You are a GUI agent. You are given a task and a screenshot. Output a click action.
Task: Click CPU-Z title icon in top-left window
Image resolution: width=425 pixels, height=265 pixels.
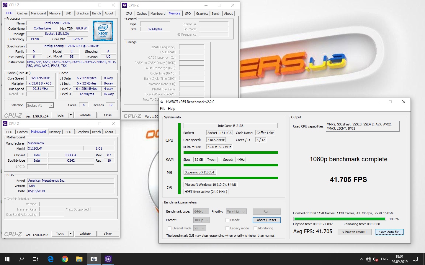(5, 5)
